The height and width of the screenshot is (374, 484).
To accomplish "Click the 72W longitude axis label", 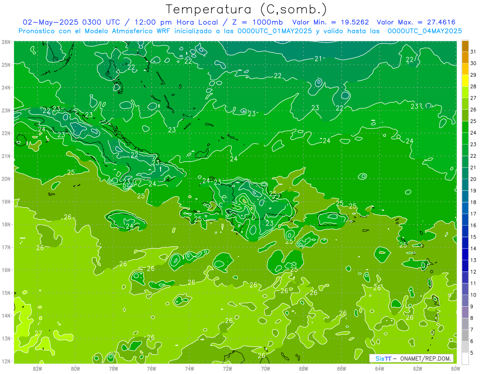I will [x=227, y=368].
